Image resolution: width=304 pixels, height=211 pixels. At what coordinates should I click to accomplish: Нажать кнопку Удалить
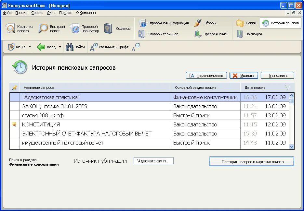tap(244, 75)
